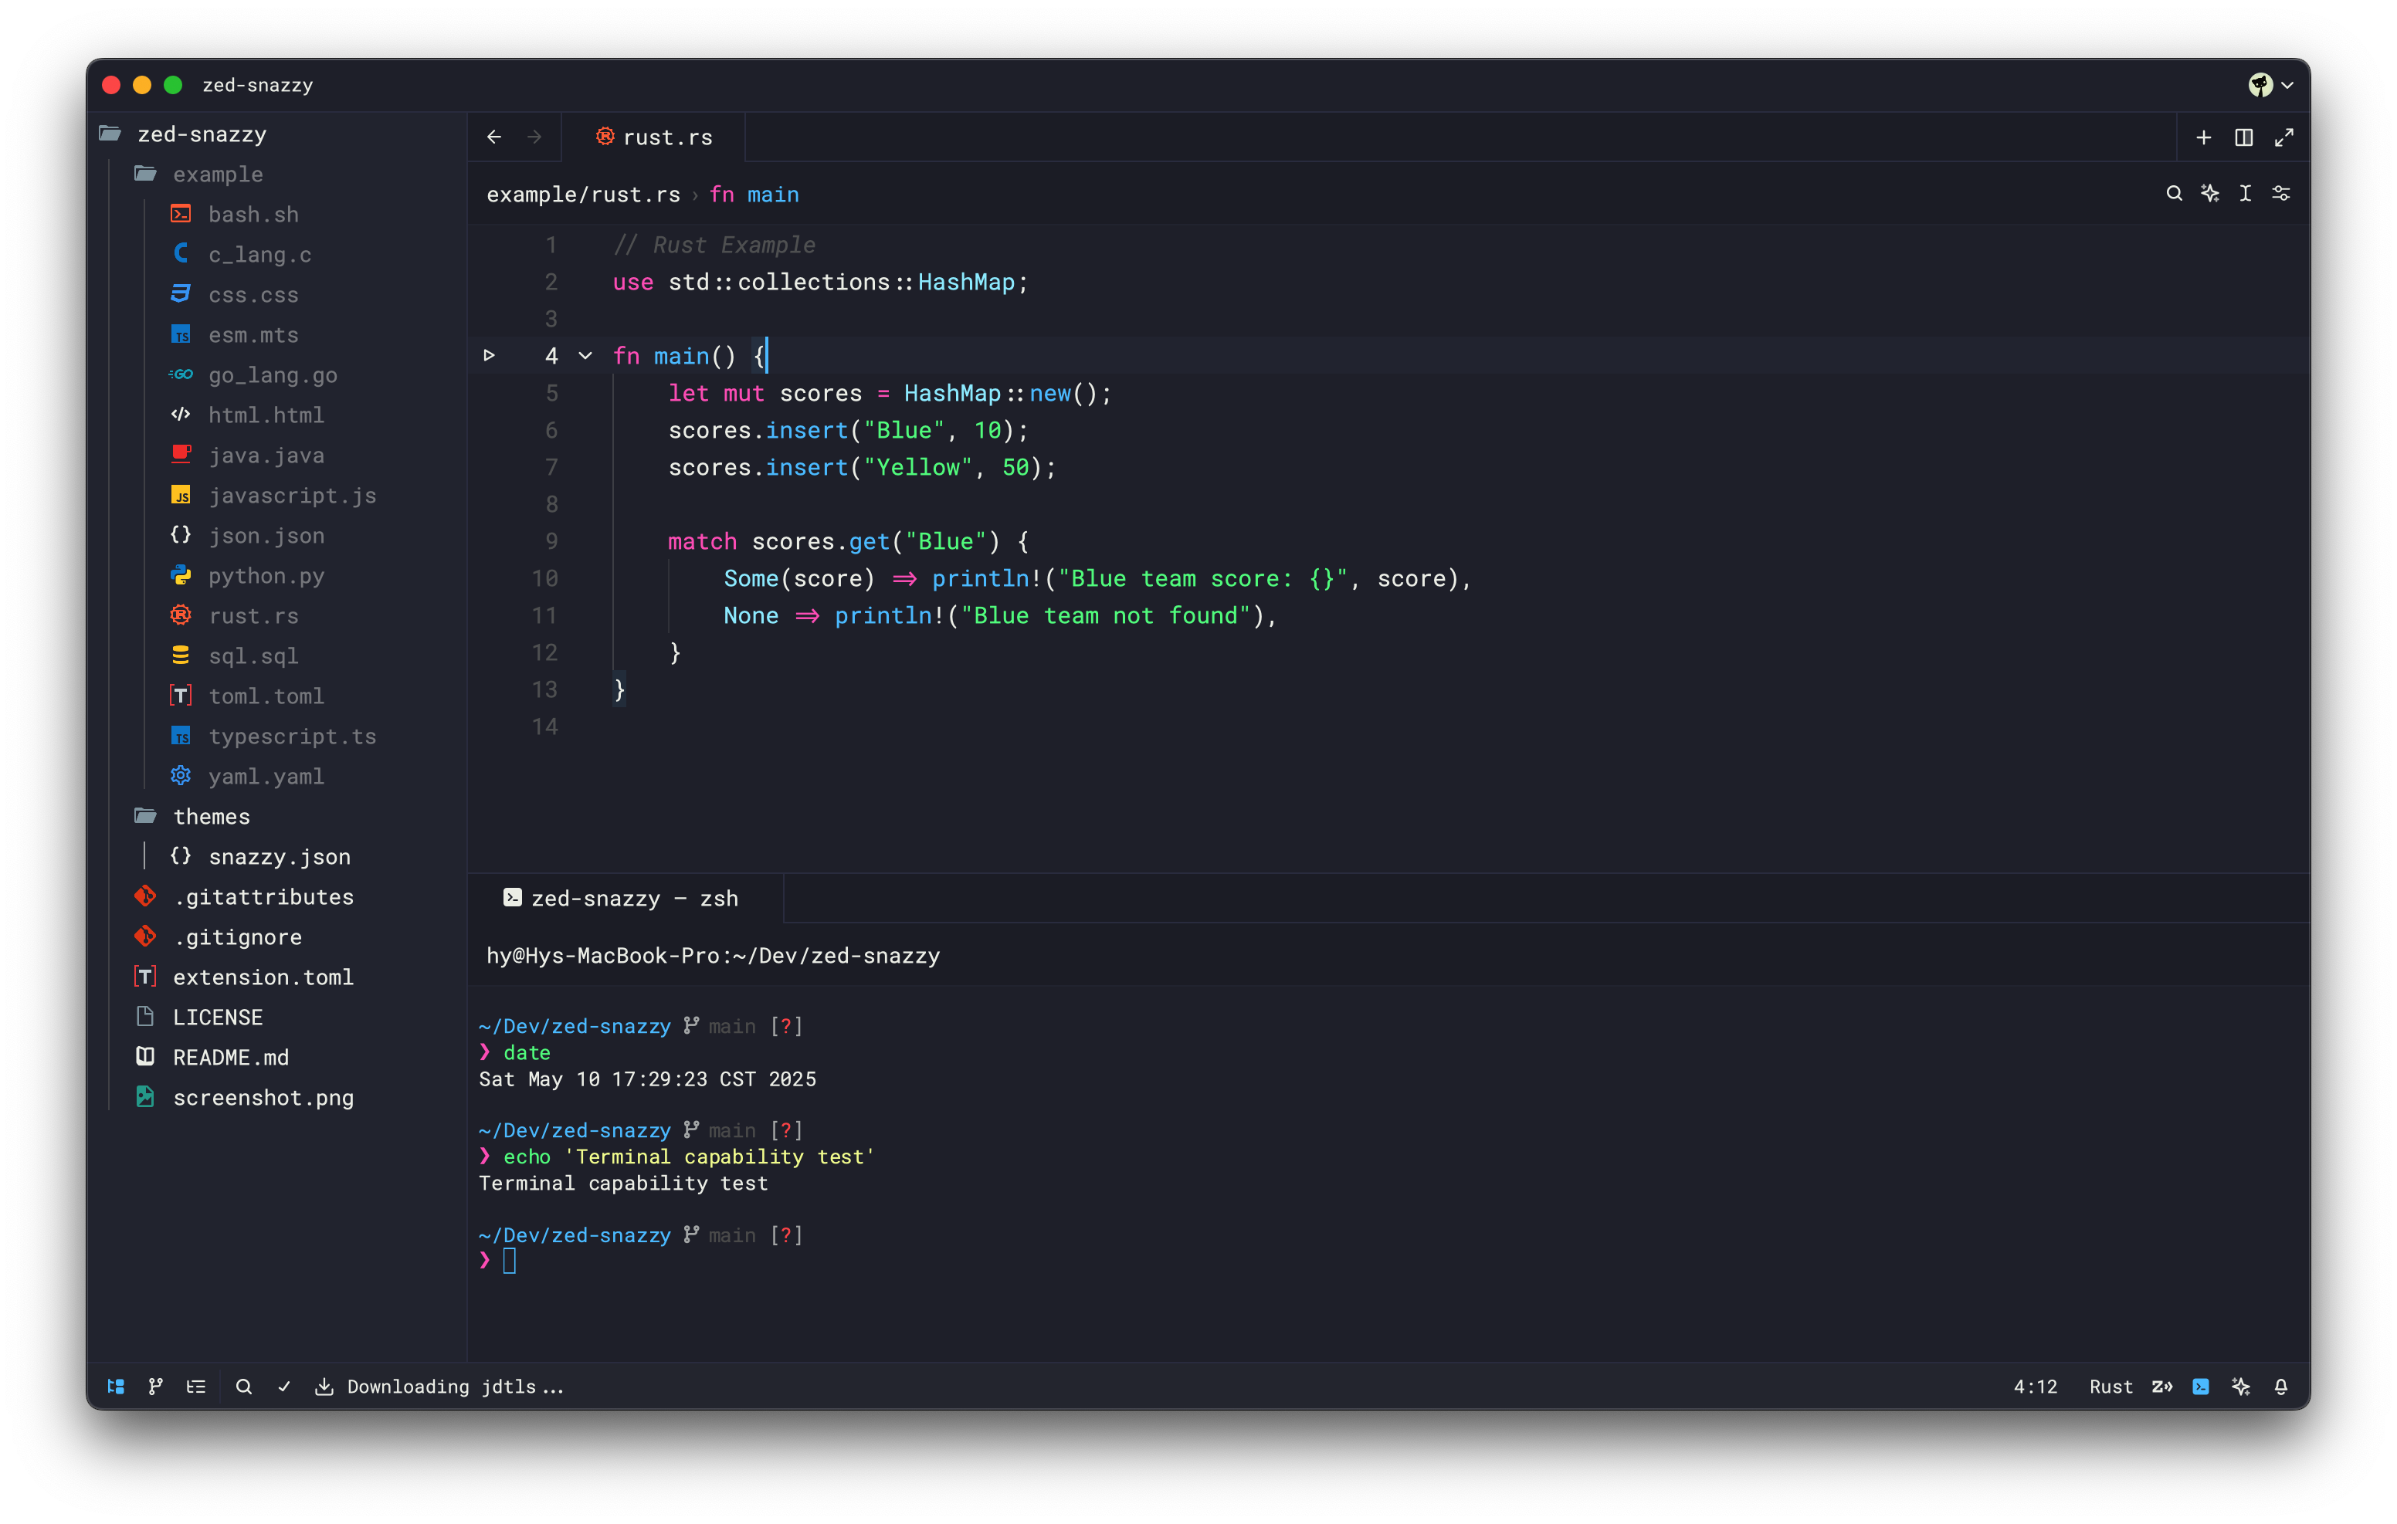2397x1524 pixels.
Task: Toggle the terminal panel icon in status bar
Action: tap(2201, 1386)
